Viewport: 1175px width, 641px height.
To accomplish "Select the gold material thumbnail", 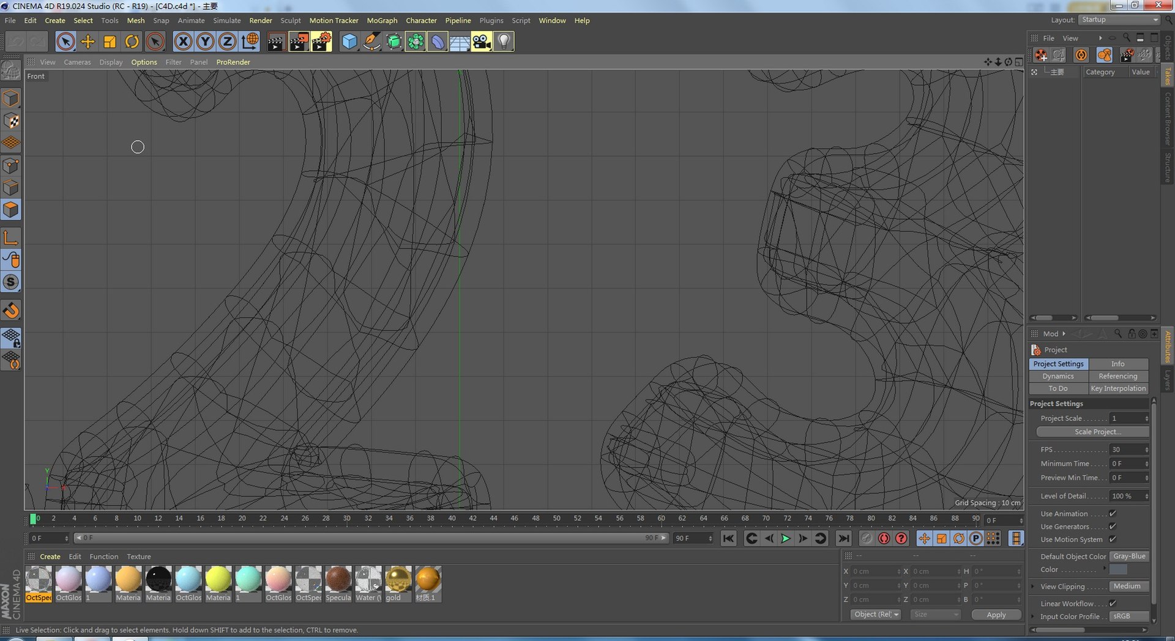I will 398,584.
